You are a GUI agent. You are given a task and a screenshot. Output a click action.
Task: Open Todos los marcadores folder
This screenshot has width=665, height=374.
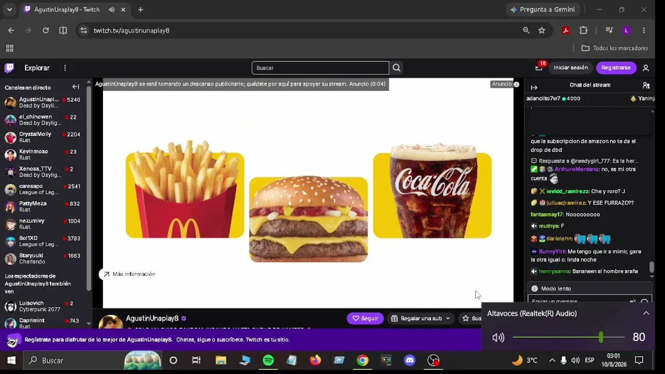pyautogui.click(x=615, y=48)
